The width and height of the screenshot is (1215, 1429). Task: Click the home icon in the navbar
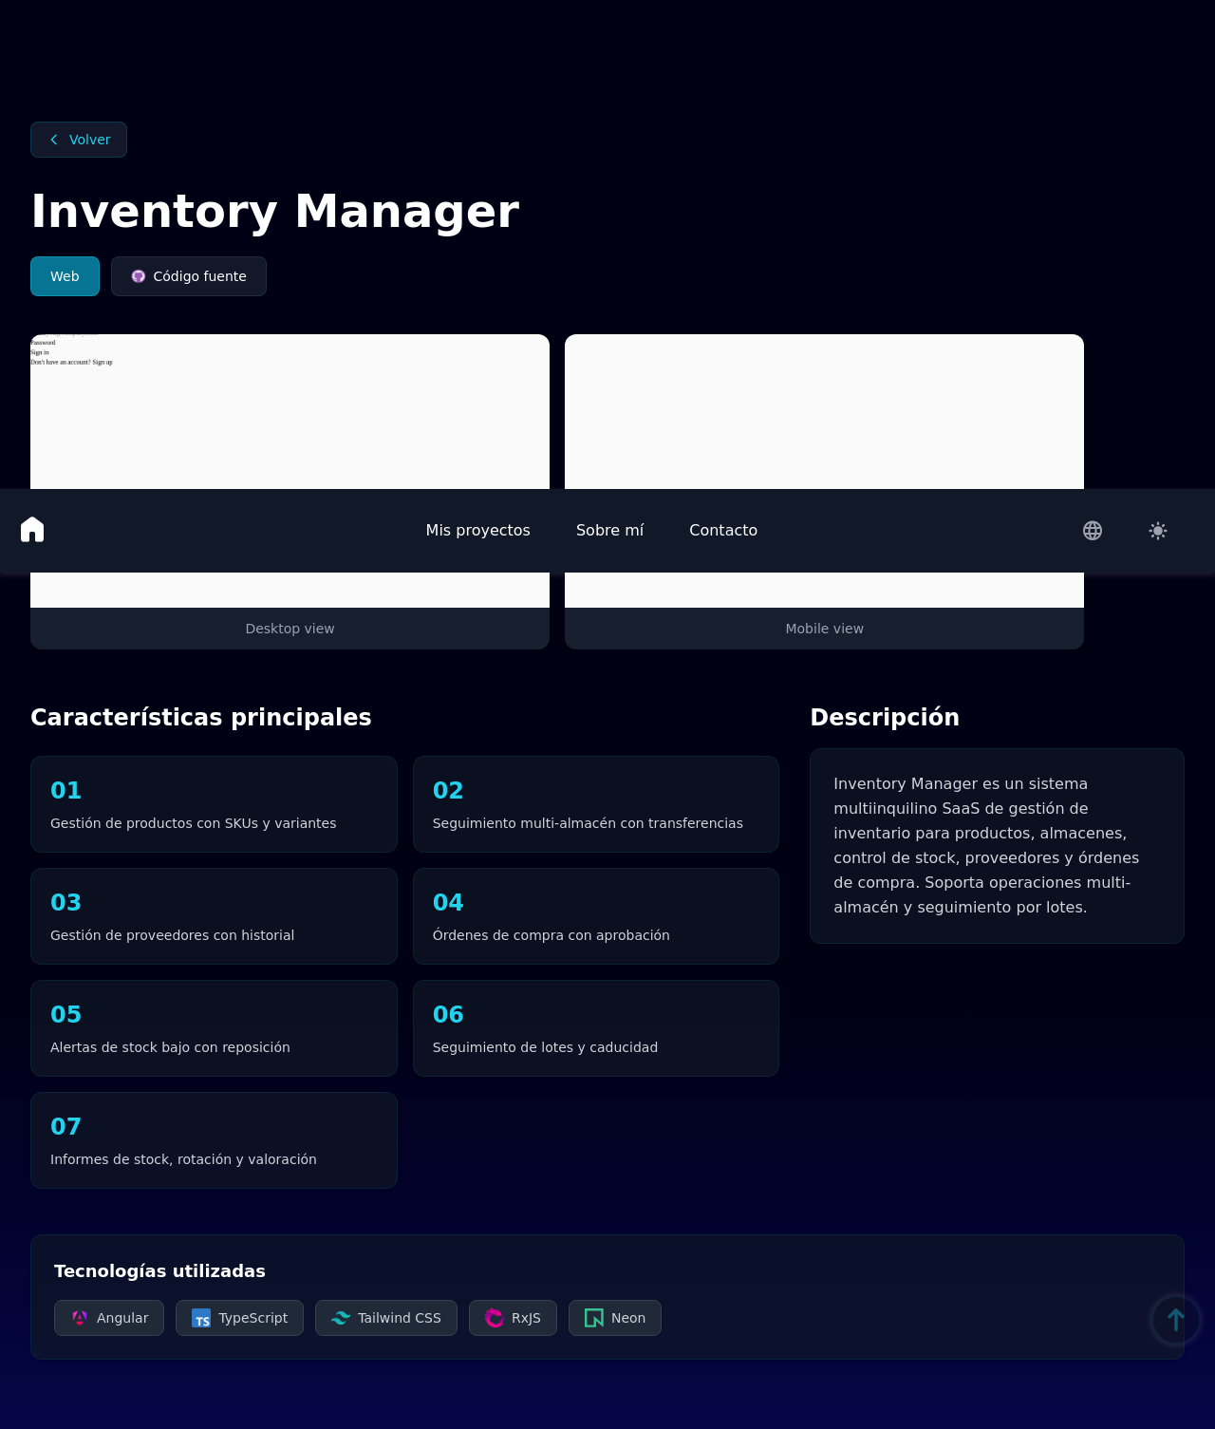tap(32, 530)
